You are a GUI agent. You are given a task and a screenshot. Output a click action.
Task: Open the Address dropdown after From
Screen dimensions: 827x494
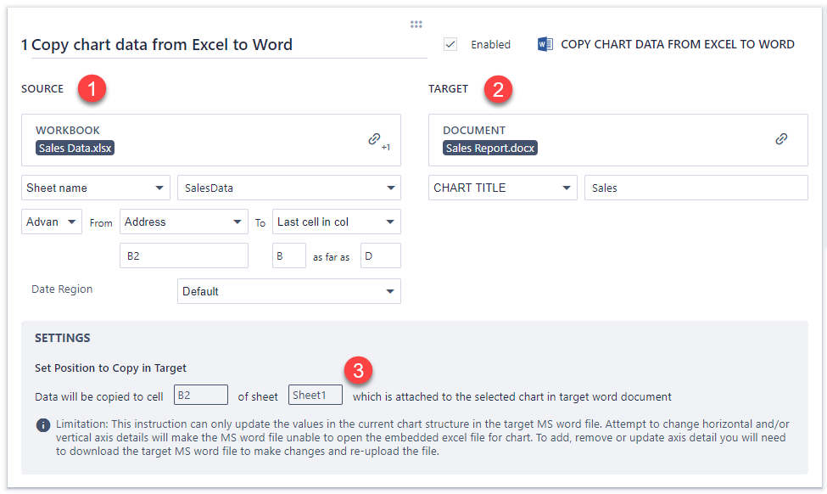[x=183, y=222]
